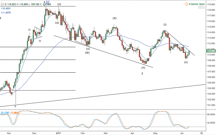Select the wave label 3 at top
The width and height of the screenshot is (216, 135).
tap(44, 2)
